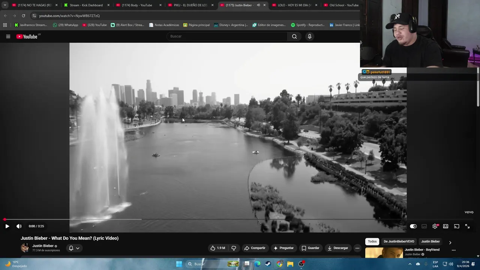Select the Justin Bieber filter chip
Screen dimensions: 480x270
(x=430, y=241)
